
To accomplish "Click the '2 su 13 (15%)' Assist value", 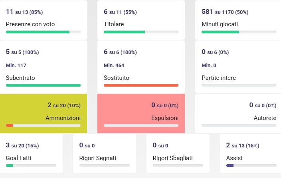I will point(243,145).
